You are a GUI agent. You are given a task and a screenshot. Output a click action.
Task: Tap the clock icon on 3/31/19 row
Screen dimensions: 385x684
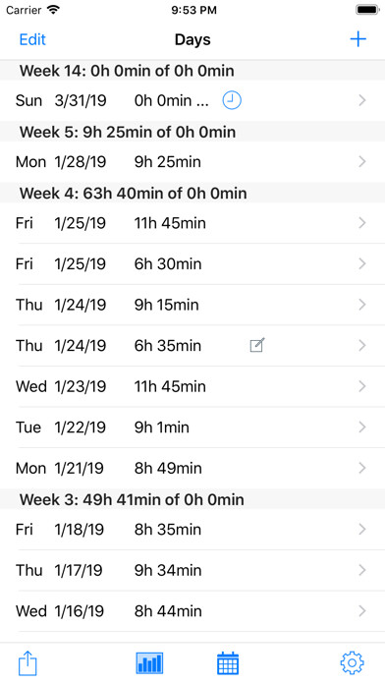point(232,101)
